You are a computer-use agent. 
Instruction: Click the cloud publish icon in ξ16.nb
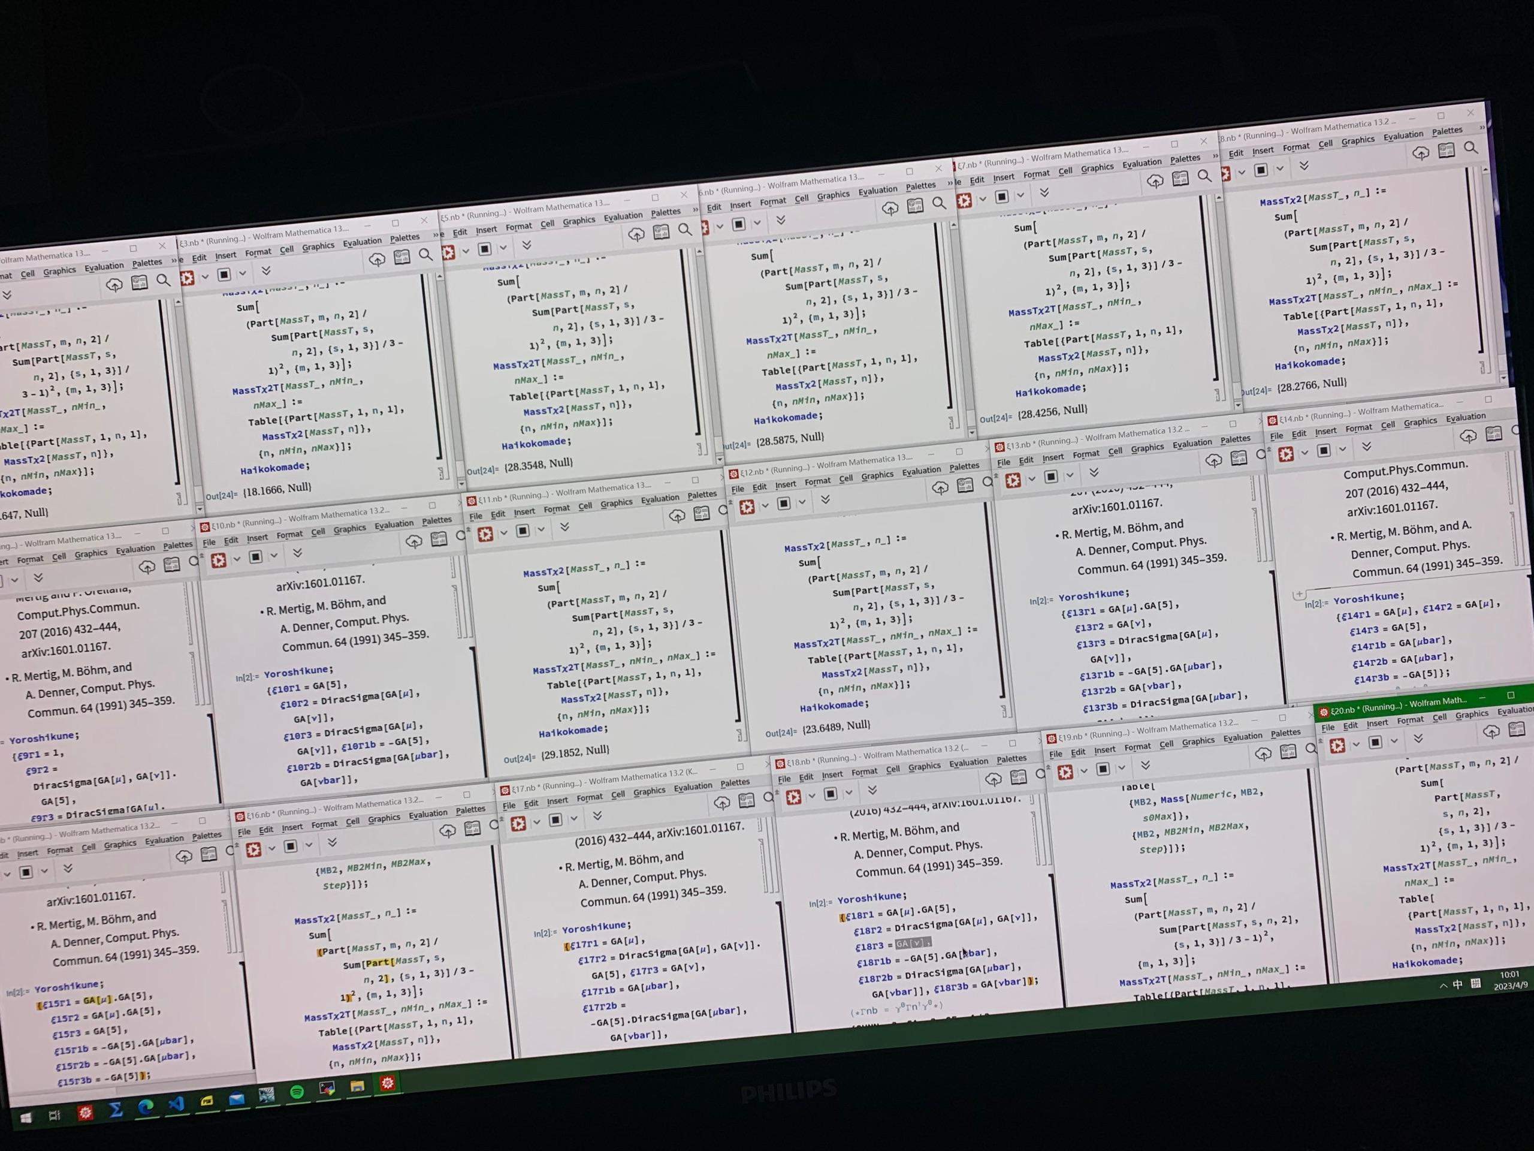click(x=447, y=830)
